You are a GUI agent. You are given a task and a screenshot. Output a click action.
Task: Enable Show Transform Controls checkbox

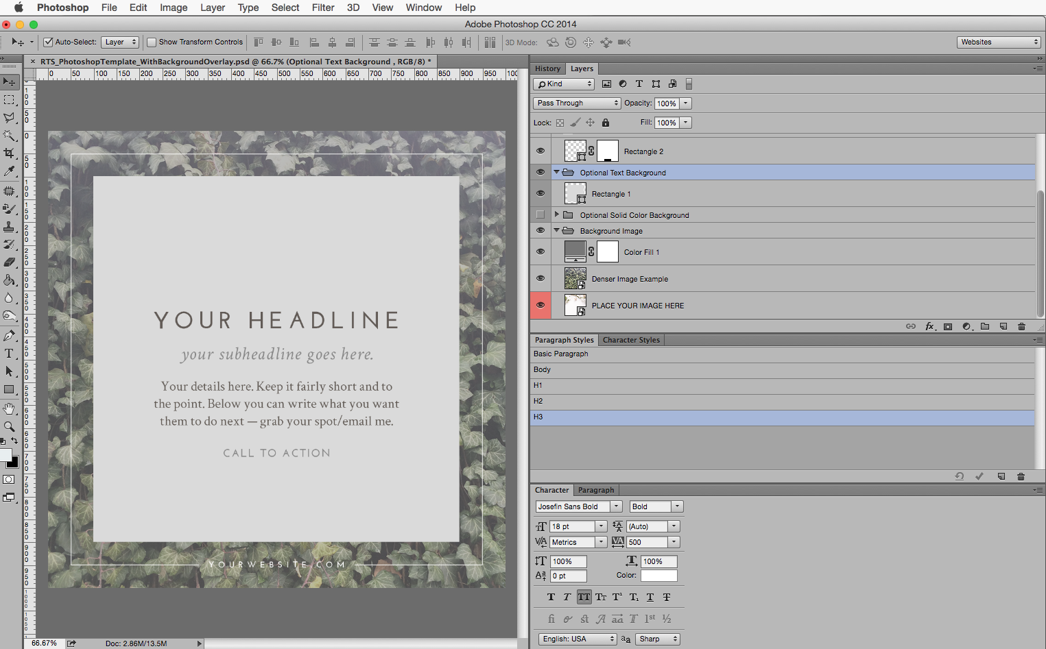(152, 42)
